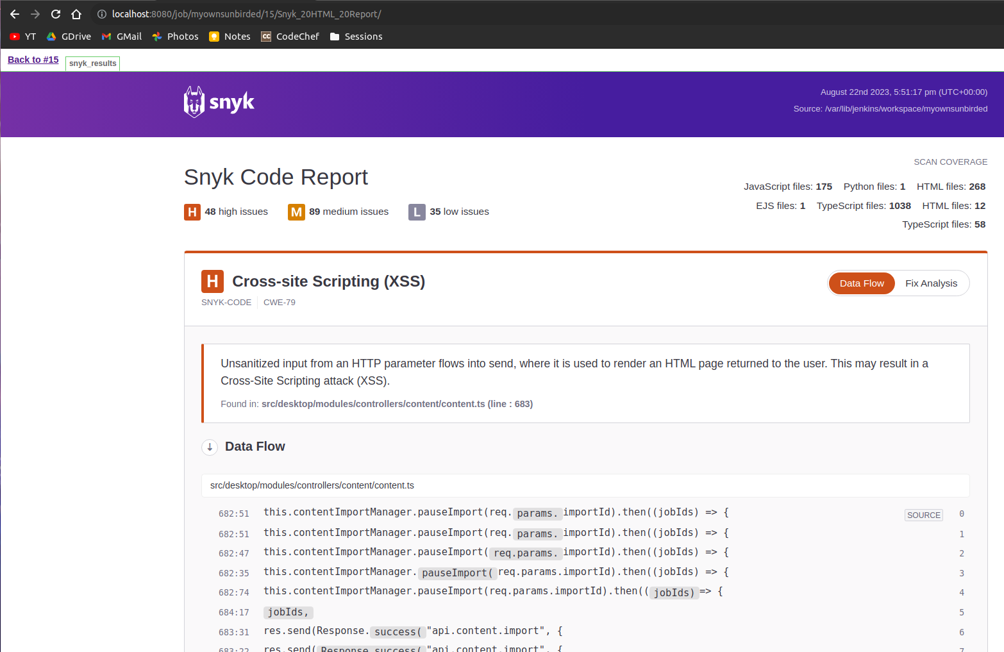The image size is (1004, 652).
Task: Open the browser home page
Action: coord(78,13)
